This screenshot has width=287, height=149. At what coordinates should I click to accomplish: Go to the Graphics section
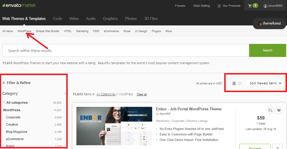coord(110,18)
